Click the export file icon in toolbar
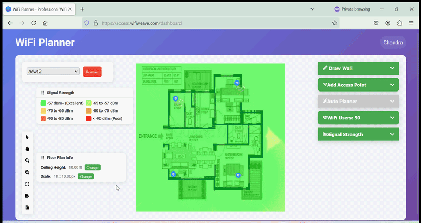421x223 pixels. click(27, 196)
